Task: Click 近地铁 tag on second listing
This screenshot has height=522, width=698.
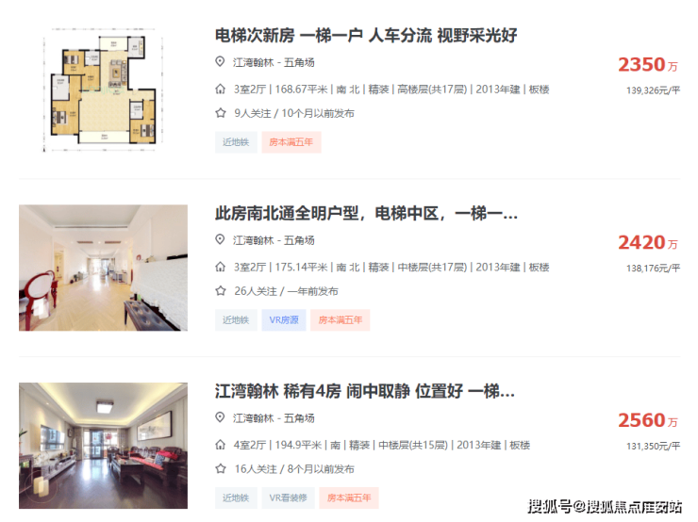Action: tap(236, 320)
